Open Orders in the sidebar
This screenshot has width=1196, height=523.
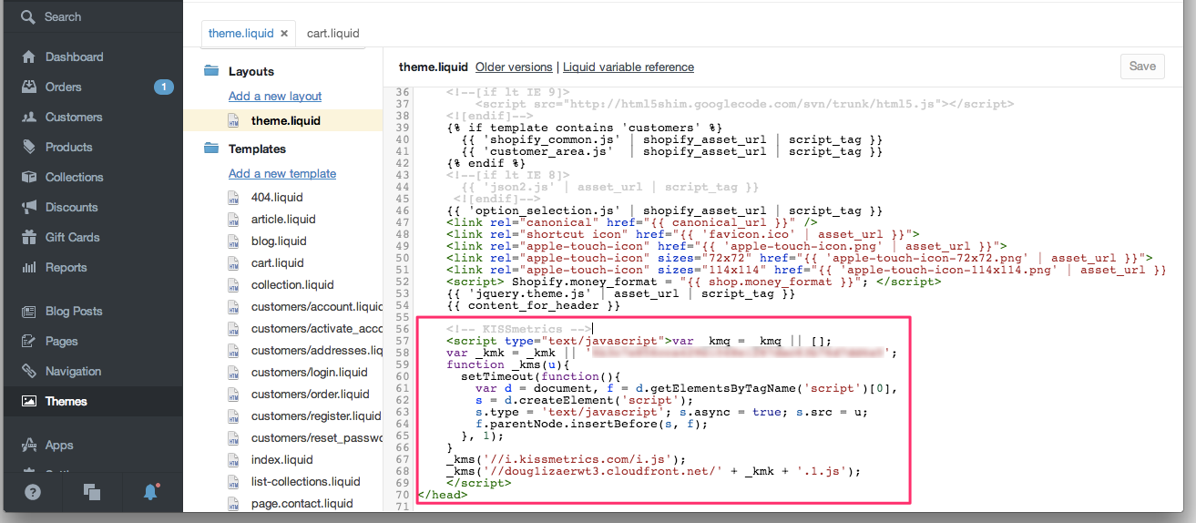tap(64, 87)
